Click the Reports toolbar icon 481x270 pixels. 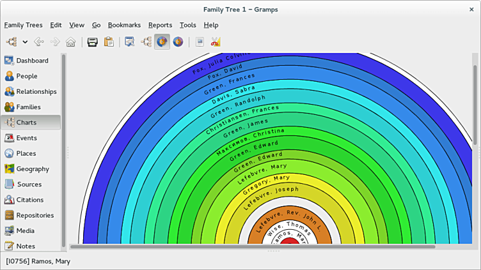pyautogui.click(x=200, y=42)
